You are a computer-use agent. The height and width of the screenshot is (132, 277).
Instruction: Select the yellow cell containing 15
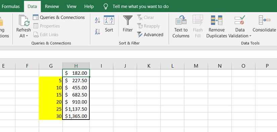click(51, 95)
